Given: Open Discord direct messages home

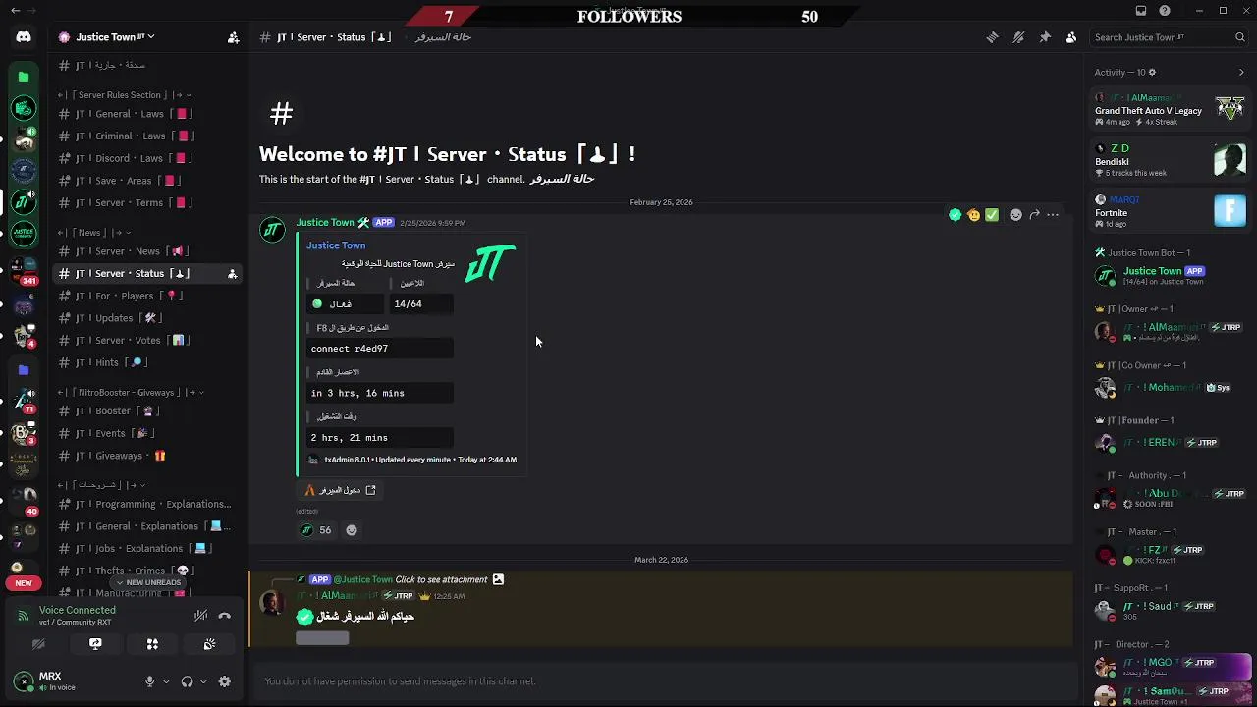Looking at the screenshot, I should (x=24, y=37).
